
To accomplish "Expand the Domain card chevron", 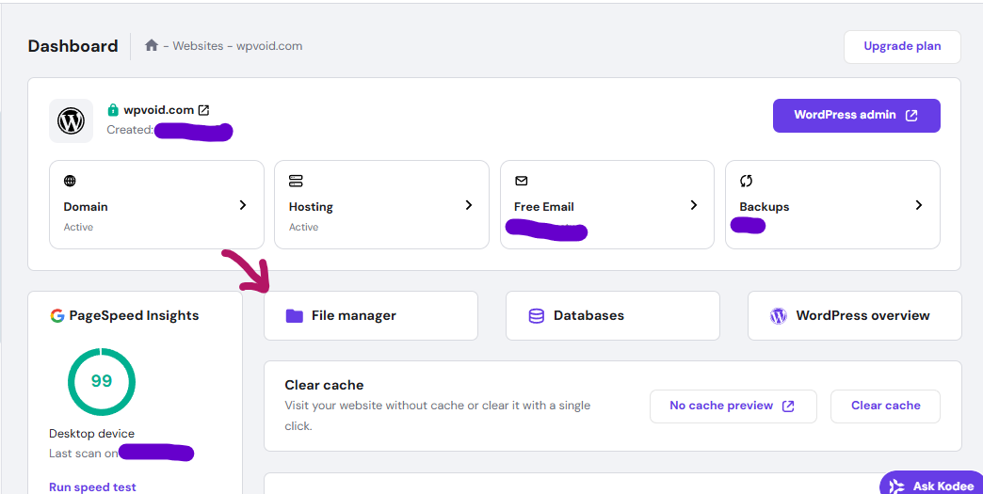I will (x=243, y=205).
